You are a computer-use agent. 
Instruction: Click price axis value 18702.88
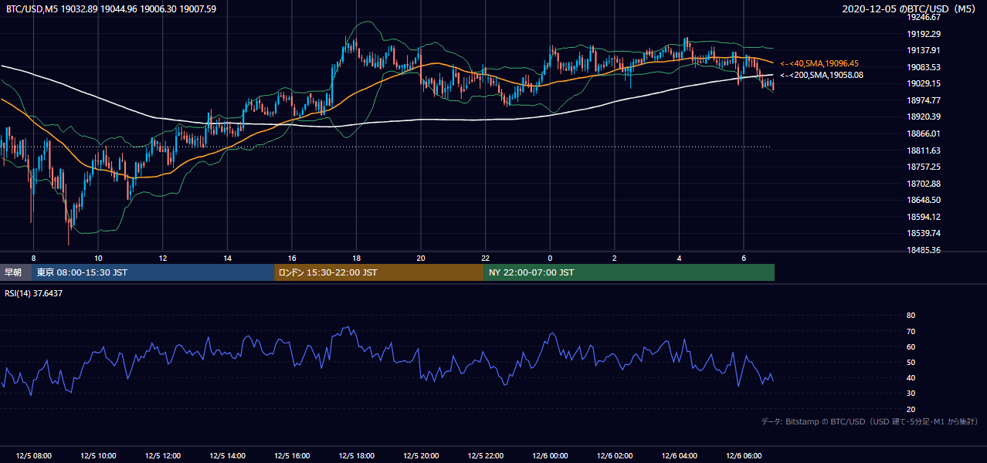coord(924,184)
